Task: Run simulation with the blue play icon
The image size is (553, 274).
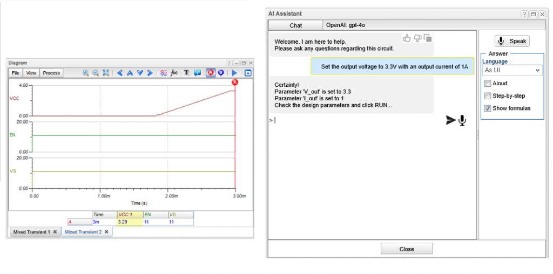Action: coord(234,73)
